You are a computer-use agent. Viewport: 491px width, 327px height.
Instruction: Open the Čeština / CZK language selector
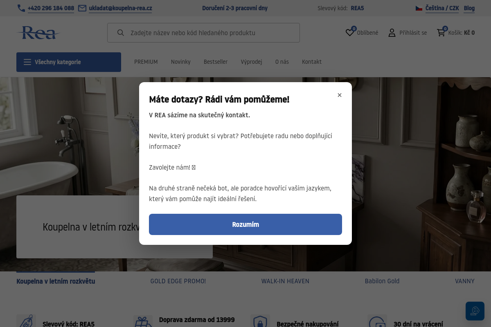(x=442, y=8)
